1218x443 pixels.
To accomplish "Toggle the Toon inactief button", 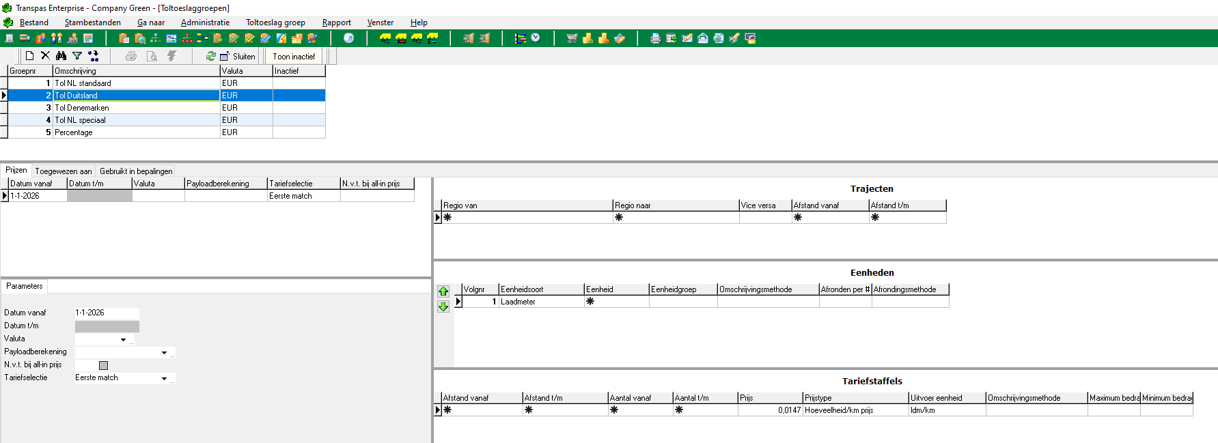I will pos(294,57).
